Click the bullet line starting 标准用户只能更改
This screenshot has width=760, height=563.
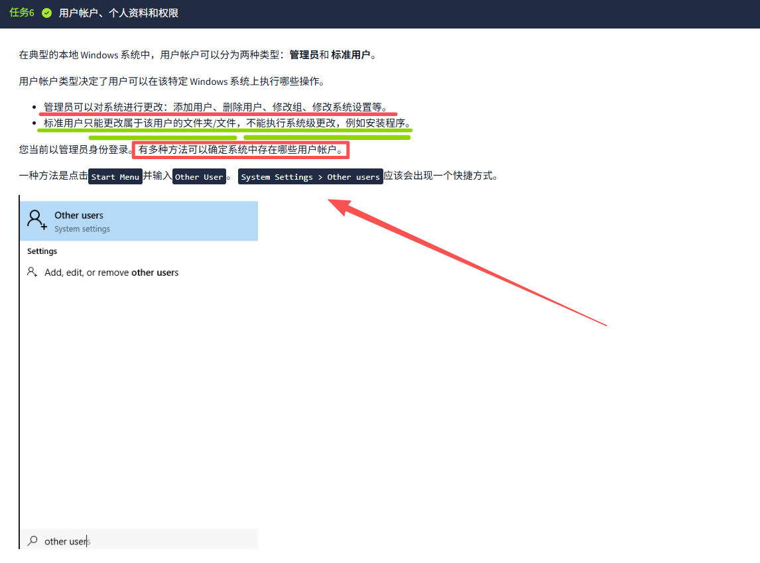pyautogui.click(x=227, y=123)
